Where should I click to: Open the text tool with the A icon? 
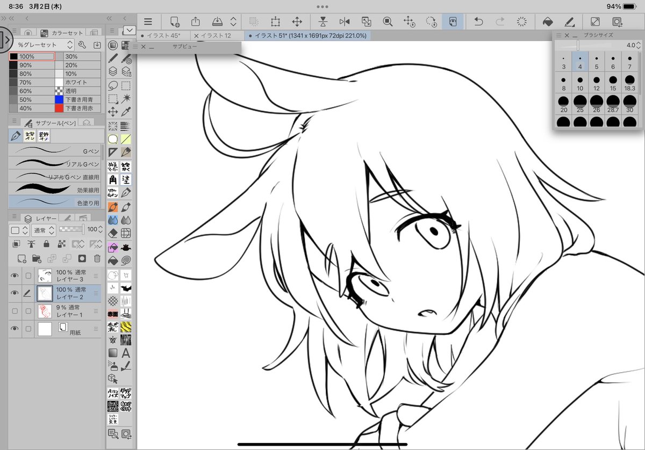click(125, 353)
